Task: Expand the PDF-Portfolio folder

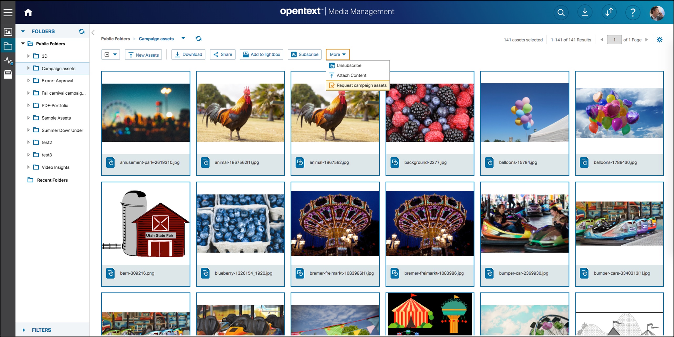Action: coord(28,105)
